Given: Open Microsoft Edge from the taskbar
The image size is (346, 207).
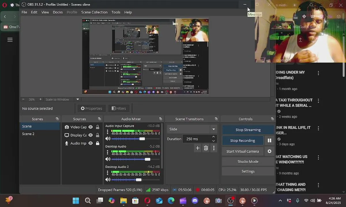Looking at the screenshot, I should click(171, 201).
